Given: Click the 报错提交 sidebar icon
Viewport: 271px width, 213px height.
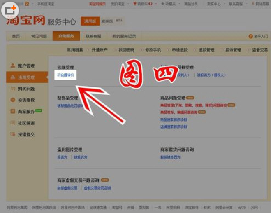Looking at the screenshot, I should (x=13, y=134).
